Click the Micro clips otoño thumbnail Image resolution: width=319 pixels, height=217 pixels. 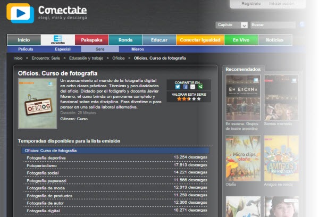pyautogui.click(x=243, y=158)
